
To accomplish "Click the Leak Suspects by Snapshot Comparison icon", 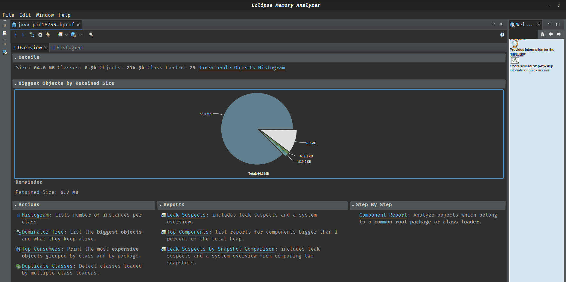I will pos(163,249).
